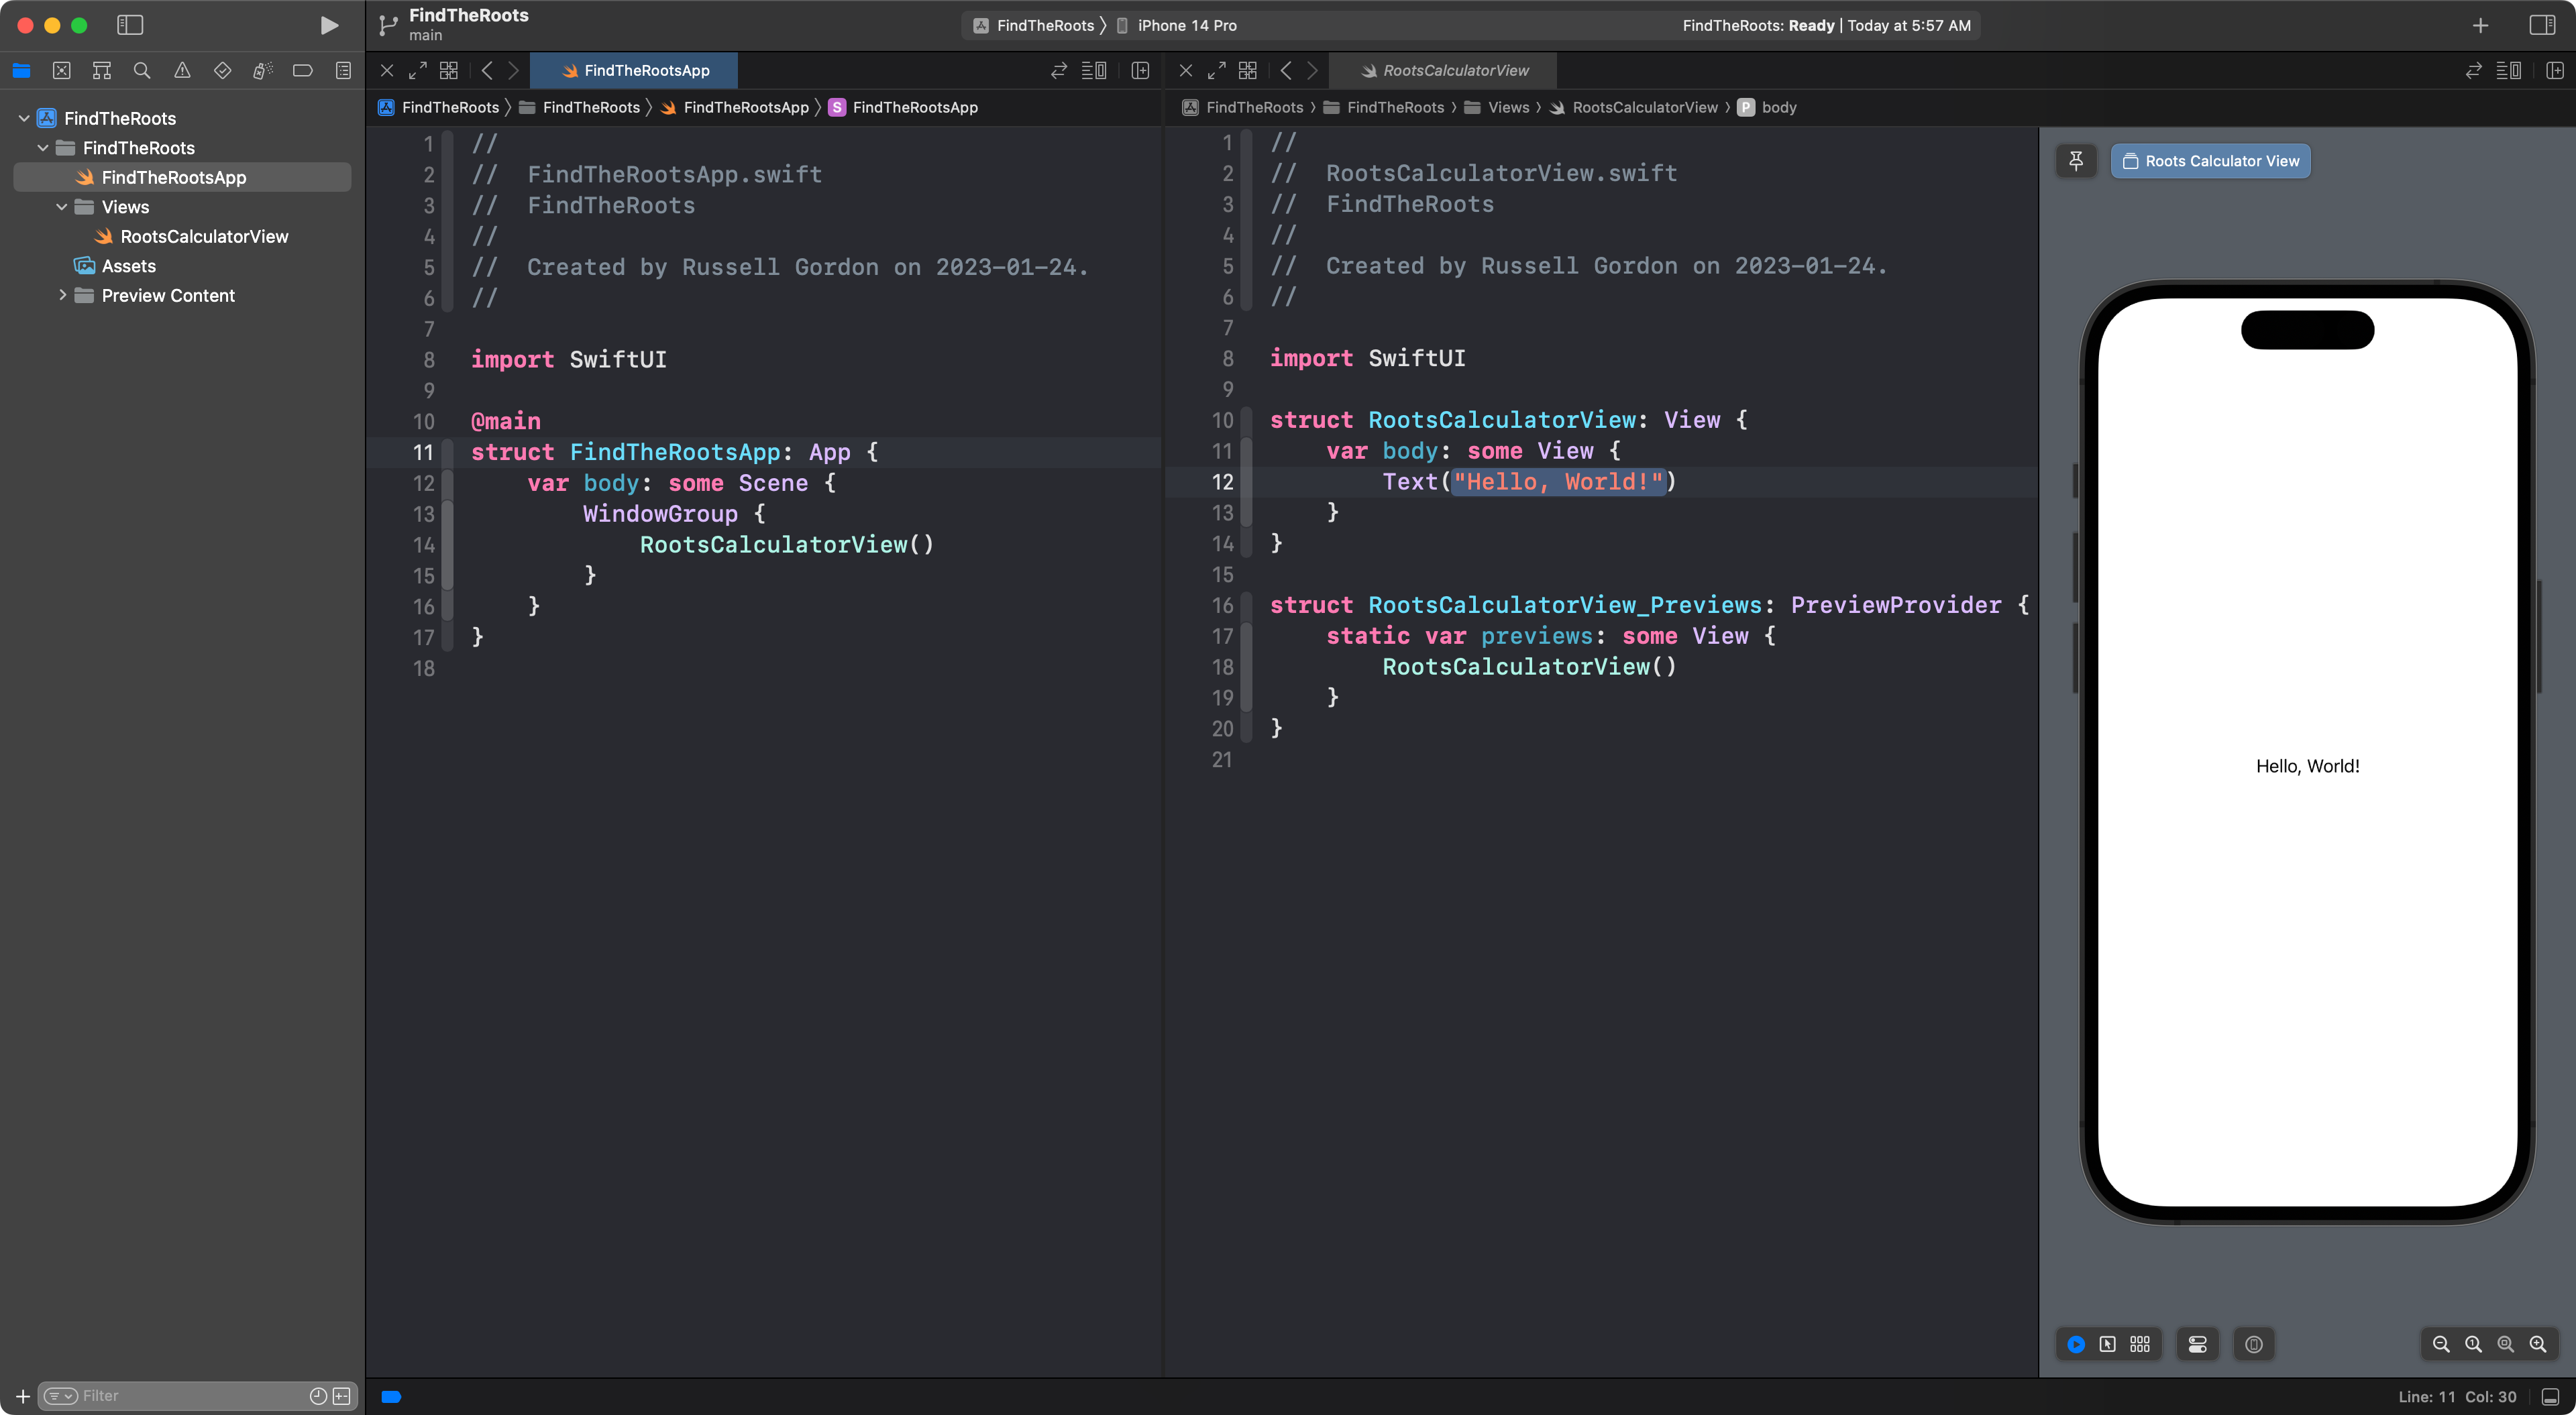Open the Source Control navigator
Image resolution: width=2576 pixels, height=1415 pixels.
[x=62, y=70]
